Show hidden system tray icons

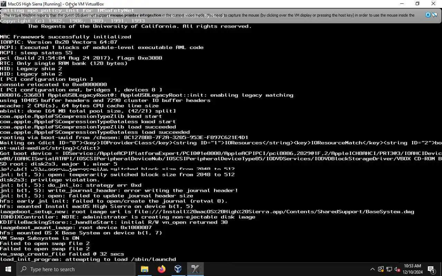click(x=372, y=269)
